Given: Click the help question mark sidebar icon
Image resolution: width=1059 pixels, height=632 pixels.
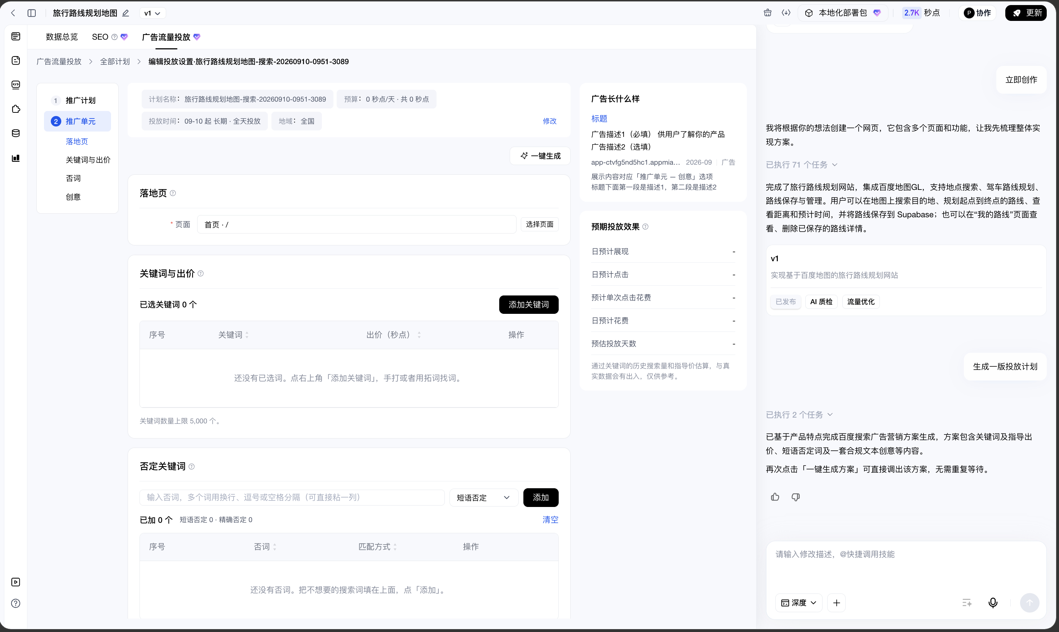Looking at the screenshot, I should click(16, 604).
